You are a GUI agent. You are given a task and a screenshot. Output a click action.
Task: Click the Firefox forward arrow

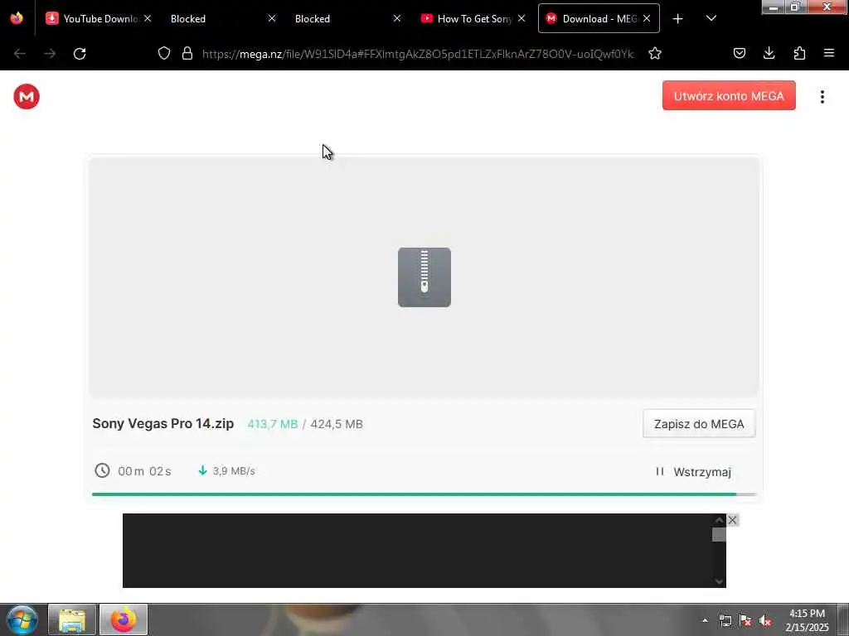(x=50, y=54)
